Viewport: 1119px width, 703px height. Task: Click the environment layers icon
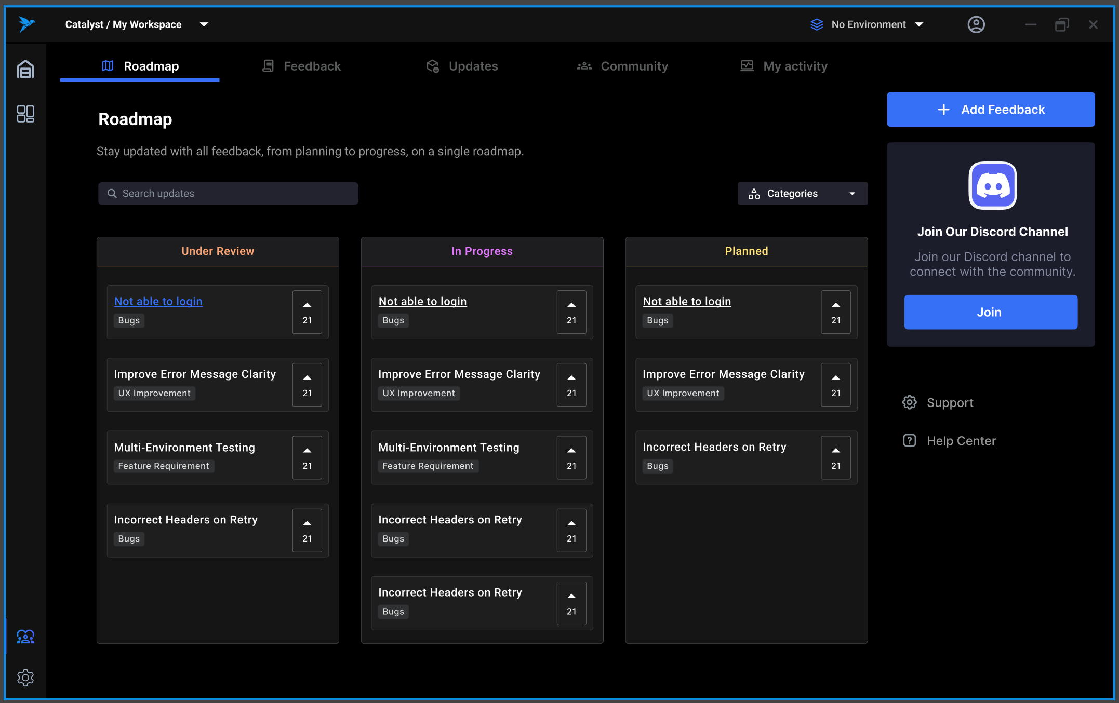(x=817, y=24)
